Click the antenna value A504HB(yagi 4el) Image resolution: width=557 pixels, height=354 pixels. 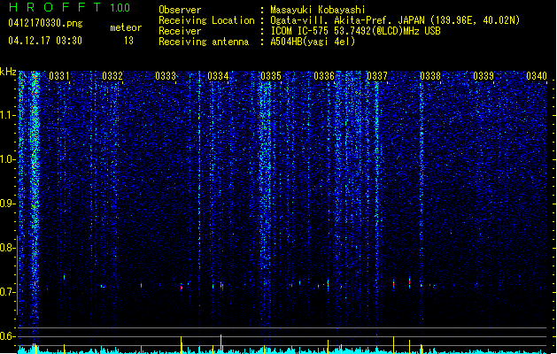click(x=313, y=42)
